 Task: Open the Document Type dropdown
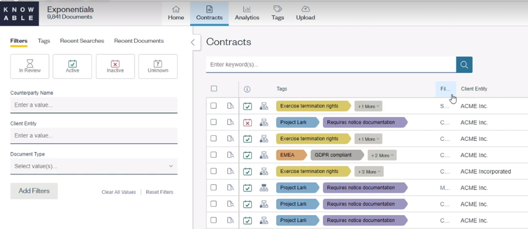click(94, 166)
